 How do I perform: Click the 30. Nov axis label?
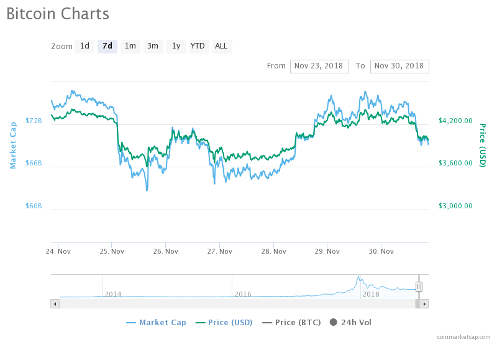pyautogui.click(x=381, y=252)
